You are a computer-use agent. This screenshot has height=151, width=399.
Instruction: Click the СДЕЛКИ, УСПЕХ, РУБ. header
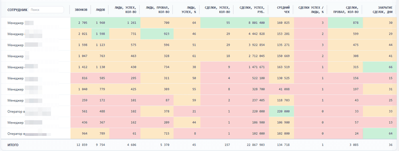click(x=252, y=10)
